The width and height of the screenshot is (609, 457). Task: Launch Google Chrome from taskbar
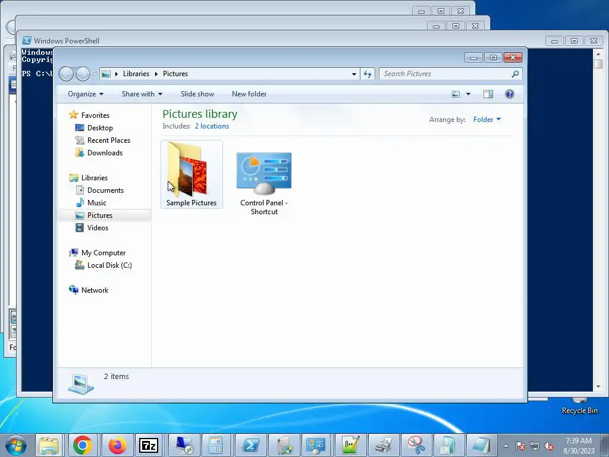(x=82, y=445)
